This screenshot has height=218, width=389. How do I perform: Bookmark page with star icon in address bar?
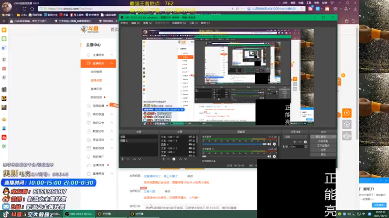[x=237, y=9]
